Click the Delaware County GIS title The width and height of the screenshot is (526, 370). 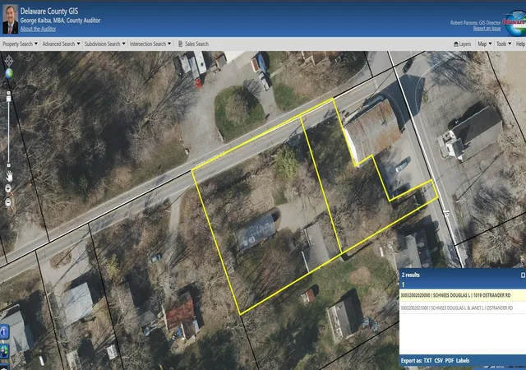tap(49, 11)
